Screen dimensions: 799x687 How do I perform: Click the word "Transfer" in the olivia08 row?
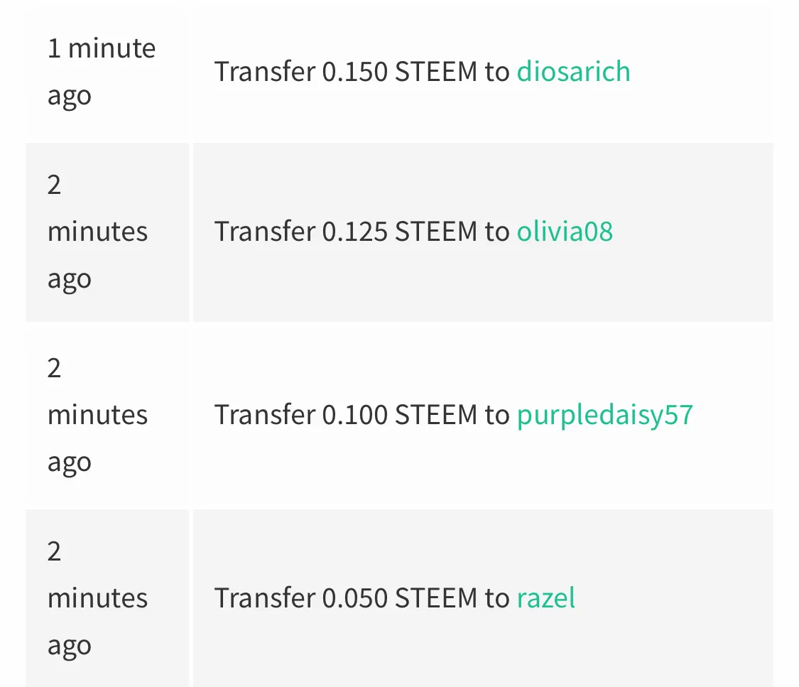click(x=265, y=232)
